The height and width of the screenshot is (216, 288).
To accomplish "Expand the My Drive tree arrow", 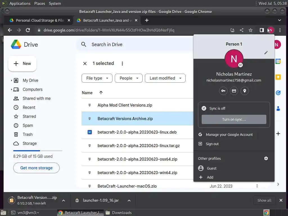I will (11, 80).
